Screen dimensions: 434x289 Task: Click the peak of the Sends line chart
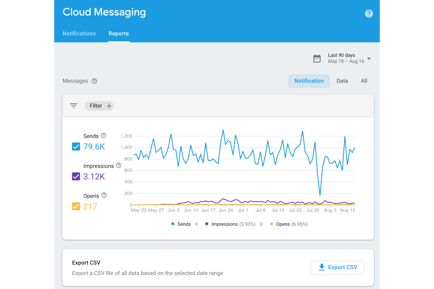coord(223,130)
